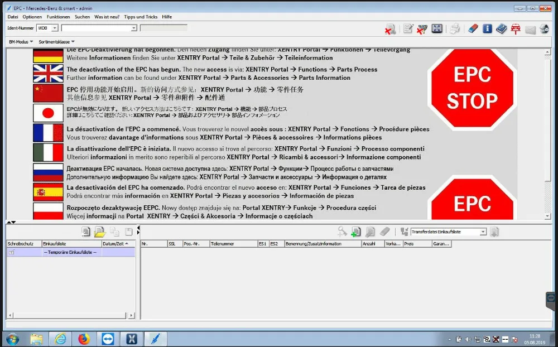Image resolution: width=558 pixels, height=347 pixels.
Task: Click the copy shopping list icon
Action: pyautogui.click(x=114, y=232)
